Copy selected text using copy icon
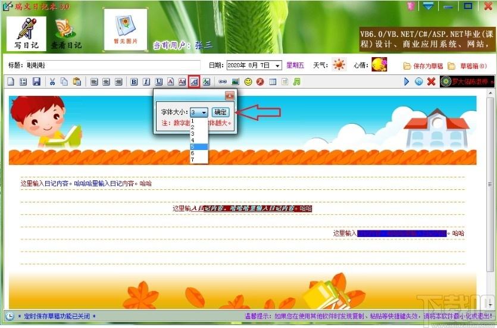497x328 pixels. tap(64, 82)
